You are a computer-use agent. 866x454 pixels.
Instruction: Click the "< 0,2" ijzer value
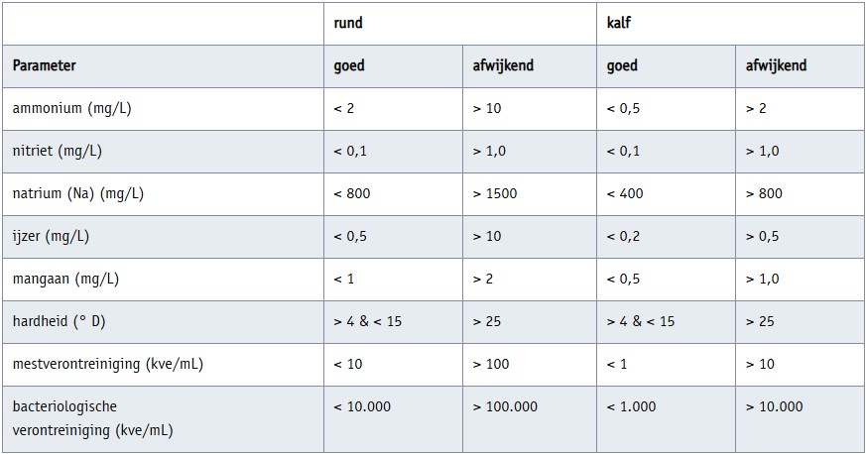coord(625,236)
